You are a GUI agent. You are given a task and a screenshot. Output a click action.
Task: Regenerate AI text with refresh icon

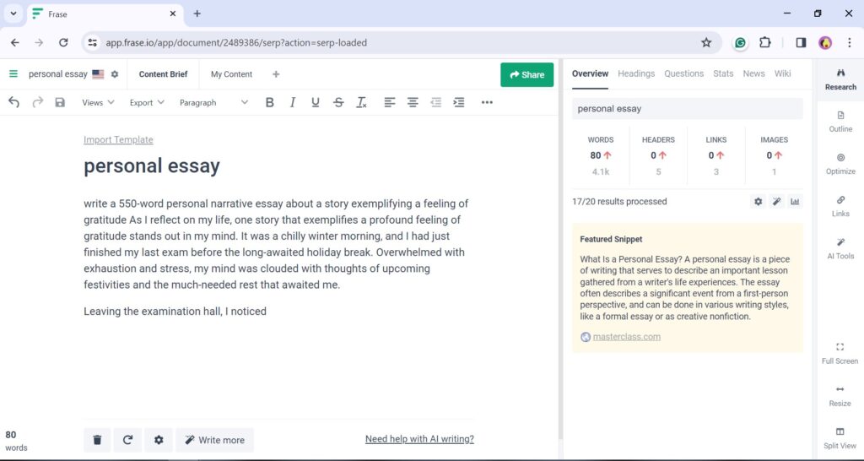pos(128,440)
